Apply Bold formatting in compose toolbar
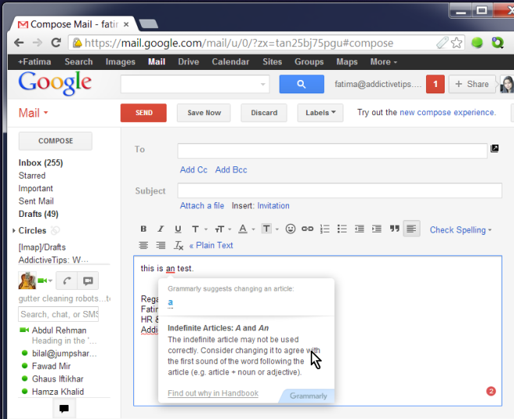The height and width of the screenshot is (419, 514). click(x=143, y=229)
